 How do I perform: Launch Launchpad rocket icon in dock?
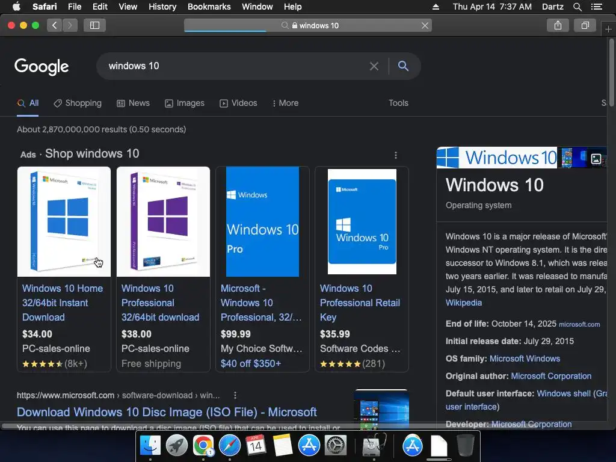tap(177, 446)
